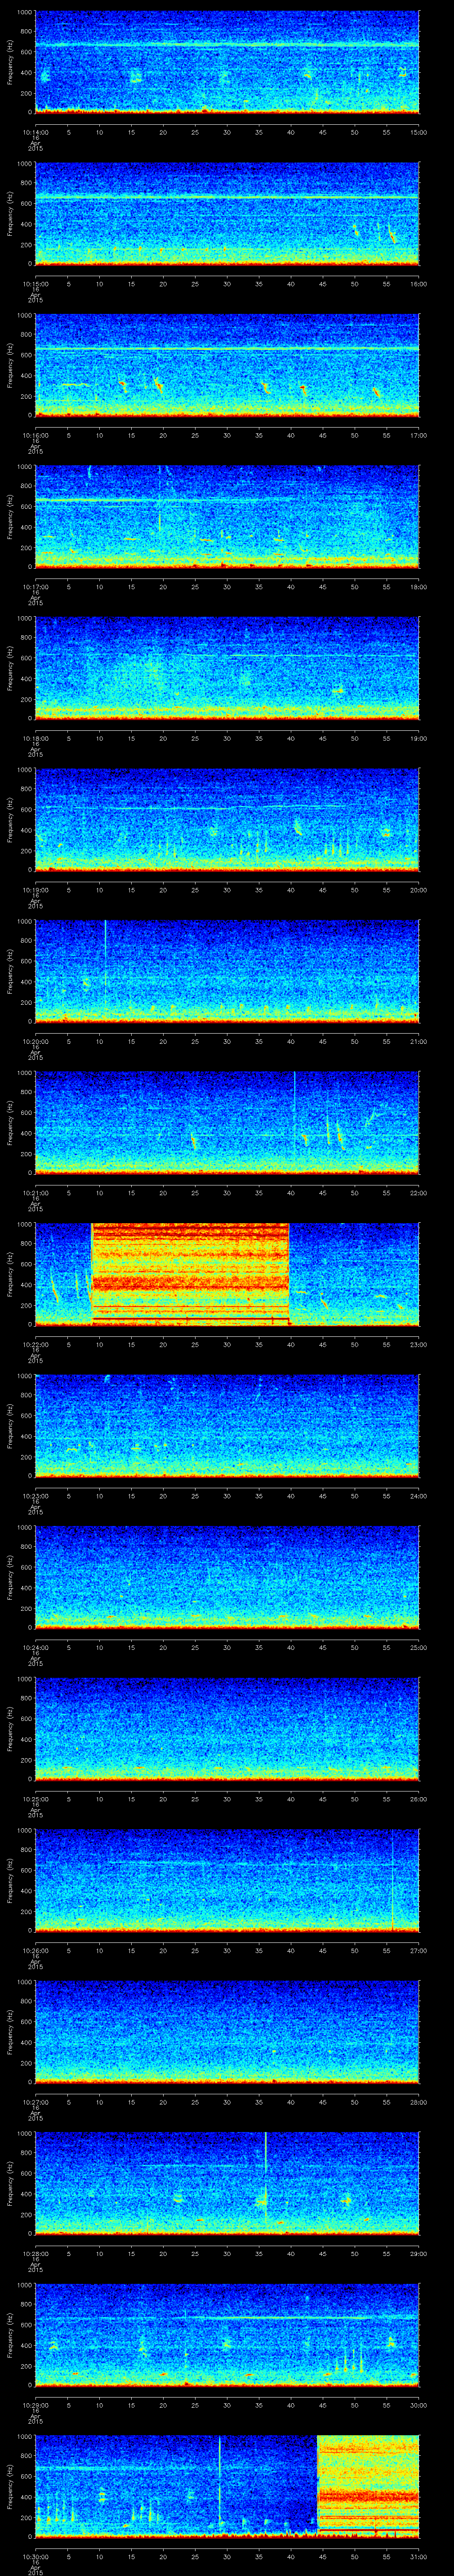The height and width of the screenshot is (2576, 454).
Task: Click the Frequency (Hz) axis label of 10:14 panel
Action: click(10, 62)
